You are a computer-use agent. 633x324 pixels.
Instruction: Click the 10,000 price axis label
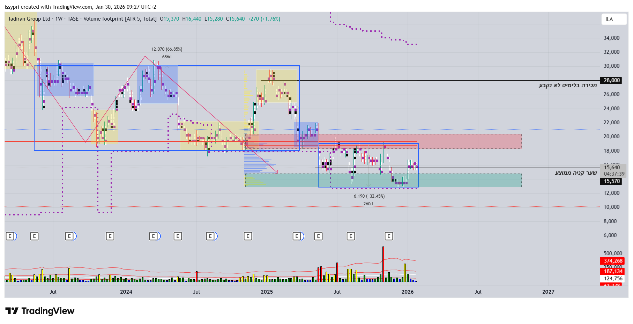pyautogui.click(x=612, y=207)
